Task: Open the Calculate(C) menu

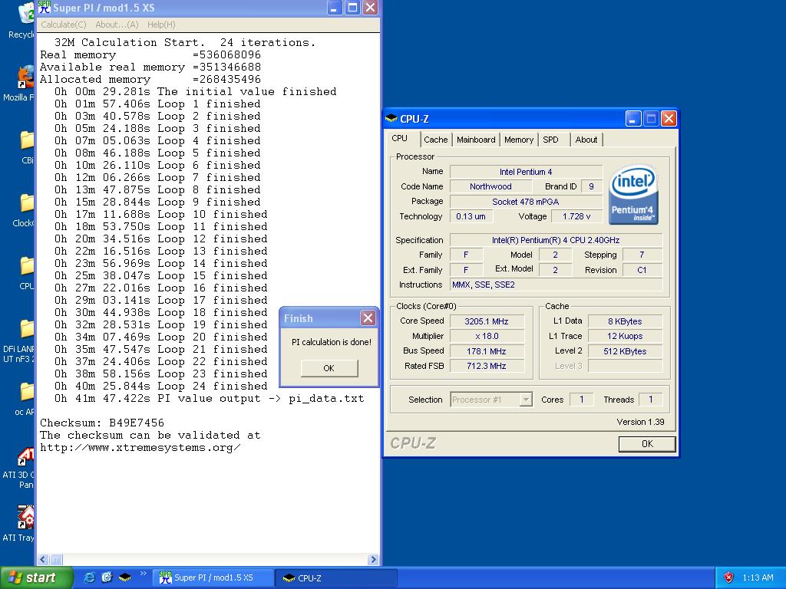Action: pyautogui.click(x=63, y=25)
